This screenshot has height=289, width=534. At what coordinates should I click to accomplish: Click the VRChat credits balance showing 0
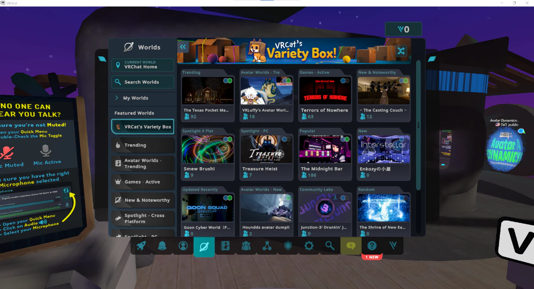404,30
